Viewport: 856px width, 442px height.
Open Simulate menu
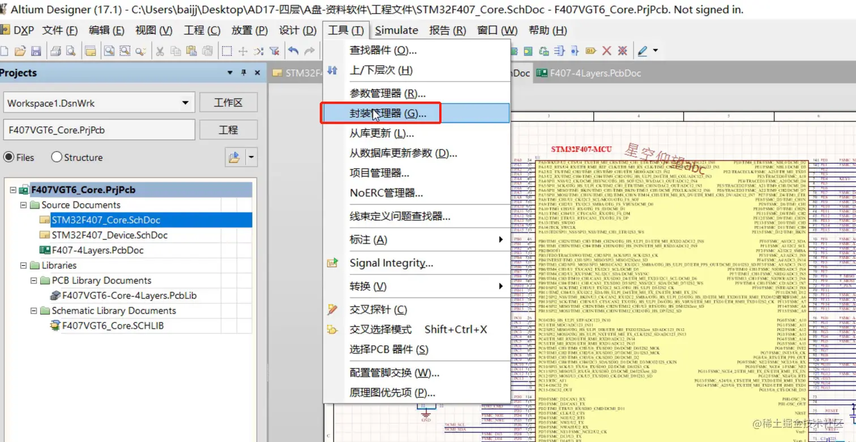point(396,31)
